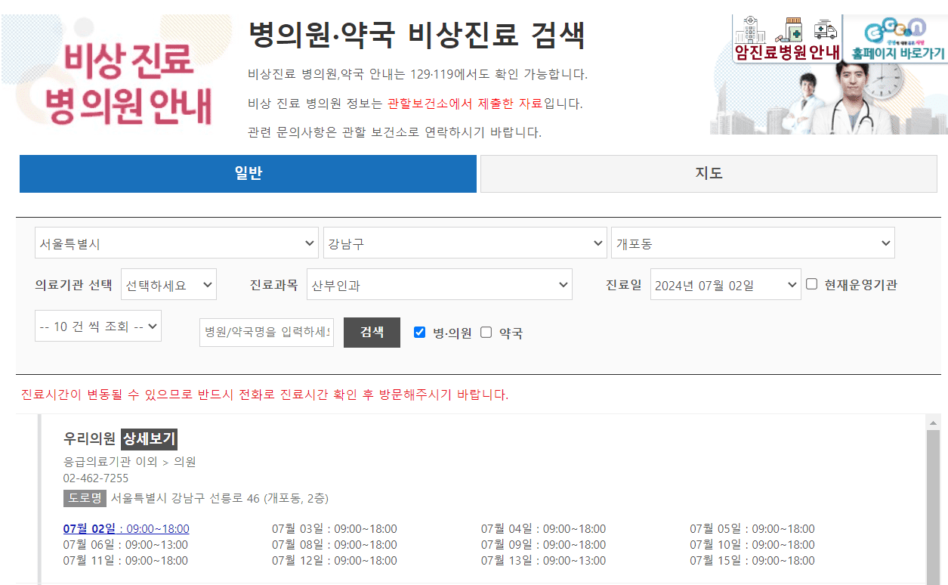
Task: Select the 일반 tab
Action: click(x=248, y=174)
